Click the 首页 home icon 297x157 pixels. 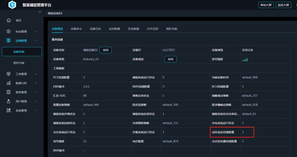[9, 20]
